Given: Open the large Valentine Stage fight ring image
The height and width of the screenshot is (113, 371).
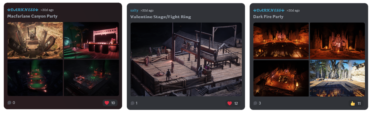Looking at the screenshot, I should [x=186, y=59].
